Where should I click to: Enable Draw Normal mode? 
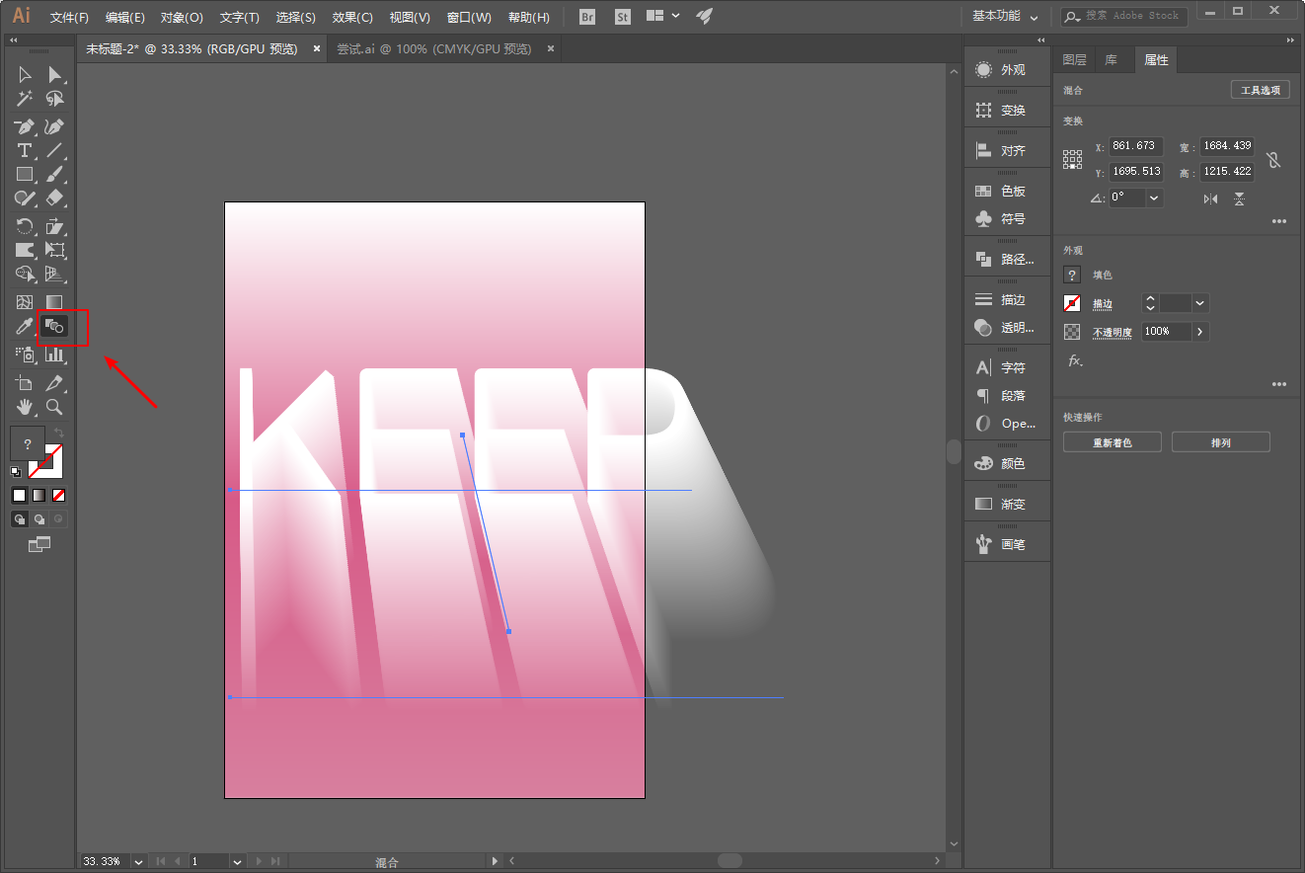click(19, 518)
